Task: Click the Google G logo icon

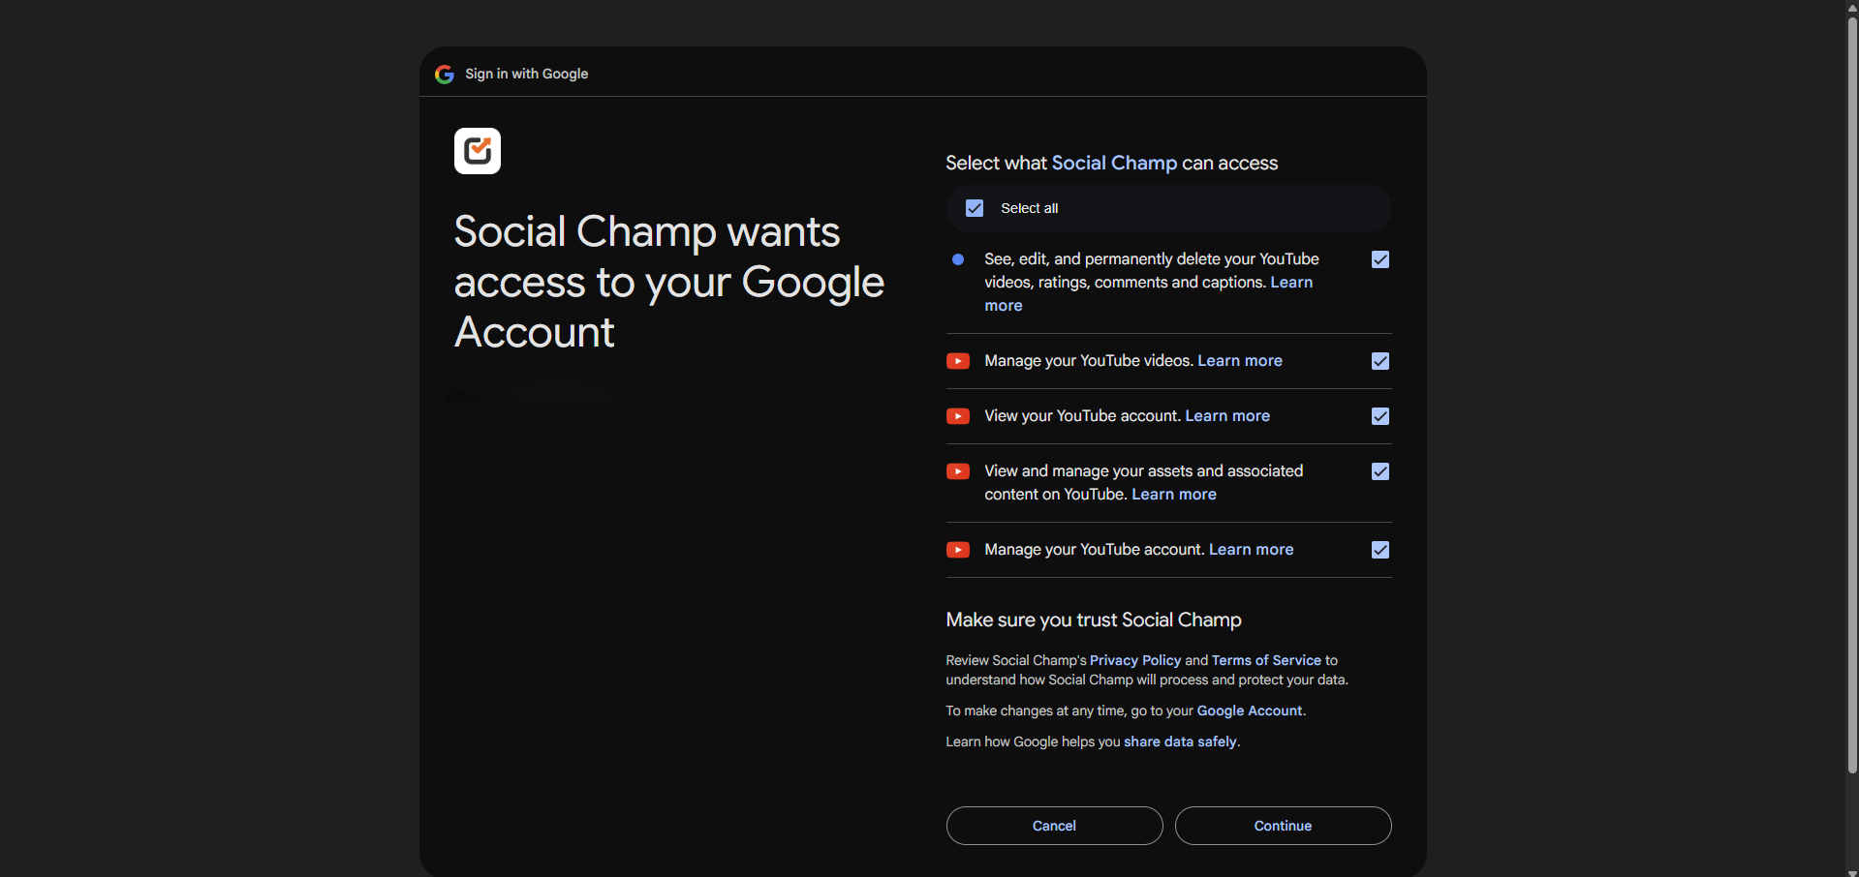Action: (445, 75)
